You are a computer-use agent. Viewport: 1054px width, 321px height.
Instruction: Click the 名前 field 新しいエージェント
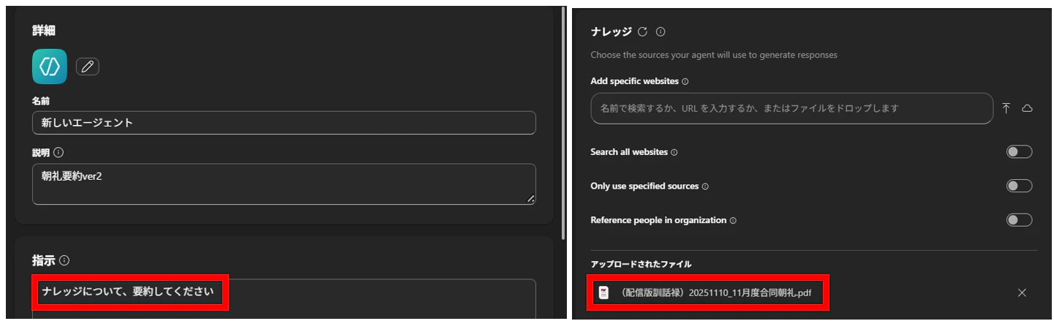pyautogui.click(x=284, y=123)
